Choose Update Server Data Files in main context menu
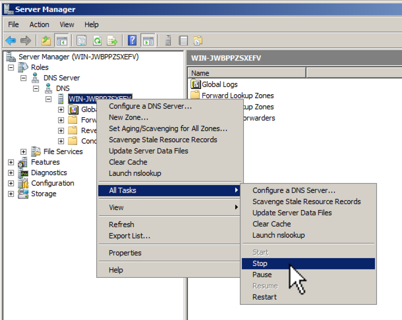Screen dimensions: 402x320 point(169,151)
